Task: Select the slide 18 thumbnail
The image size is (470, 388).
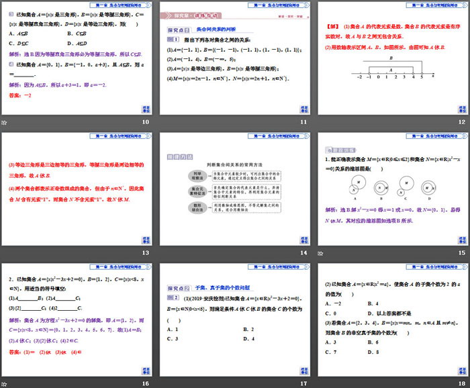Action: tap(393, 319)
